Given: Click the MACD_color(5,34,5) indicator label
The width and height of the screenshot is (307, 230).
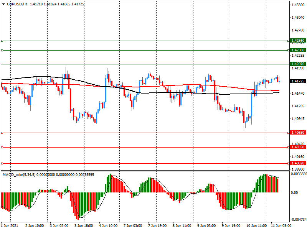Looking at the screenshot, I should point(19,175).
